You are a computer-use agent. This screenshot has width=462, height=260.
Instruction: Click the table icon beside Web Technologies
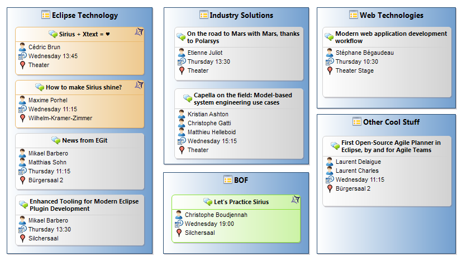pyautogui.click(x=353, y=15)
